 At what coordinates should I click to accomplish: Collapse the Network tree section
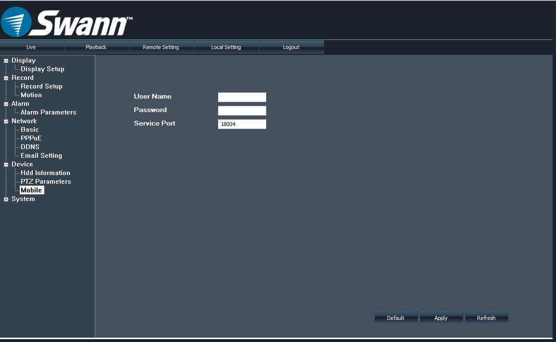click(x=6, y=121)
